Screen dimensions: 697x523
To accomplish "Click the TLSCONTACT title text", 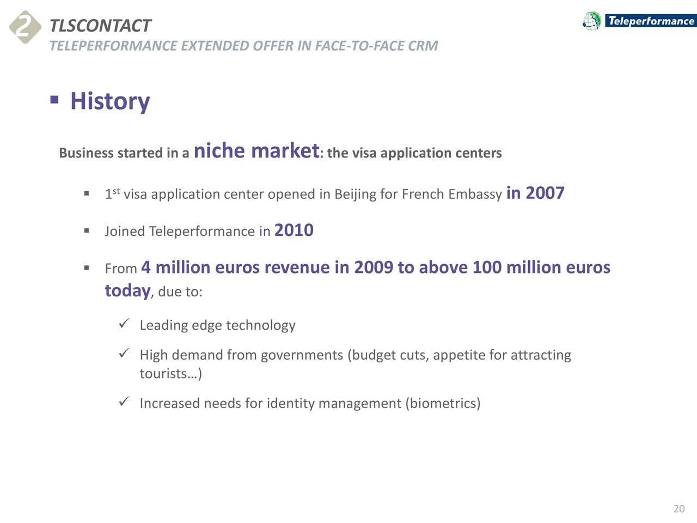I will (100, 25).
